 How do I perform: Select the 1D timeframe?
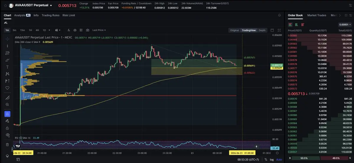click(x=44, y=30)
